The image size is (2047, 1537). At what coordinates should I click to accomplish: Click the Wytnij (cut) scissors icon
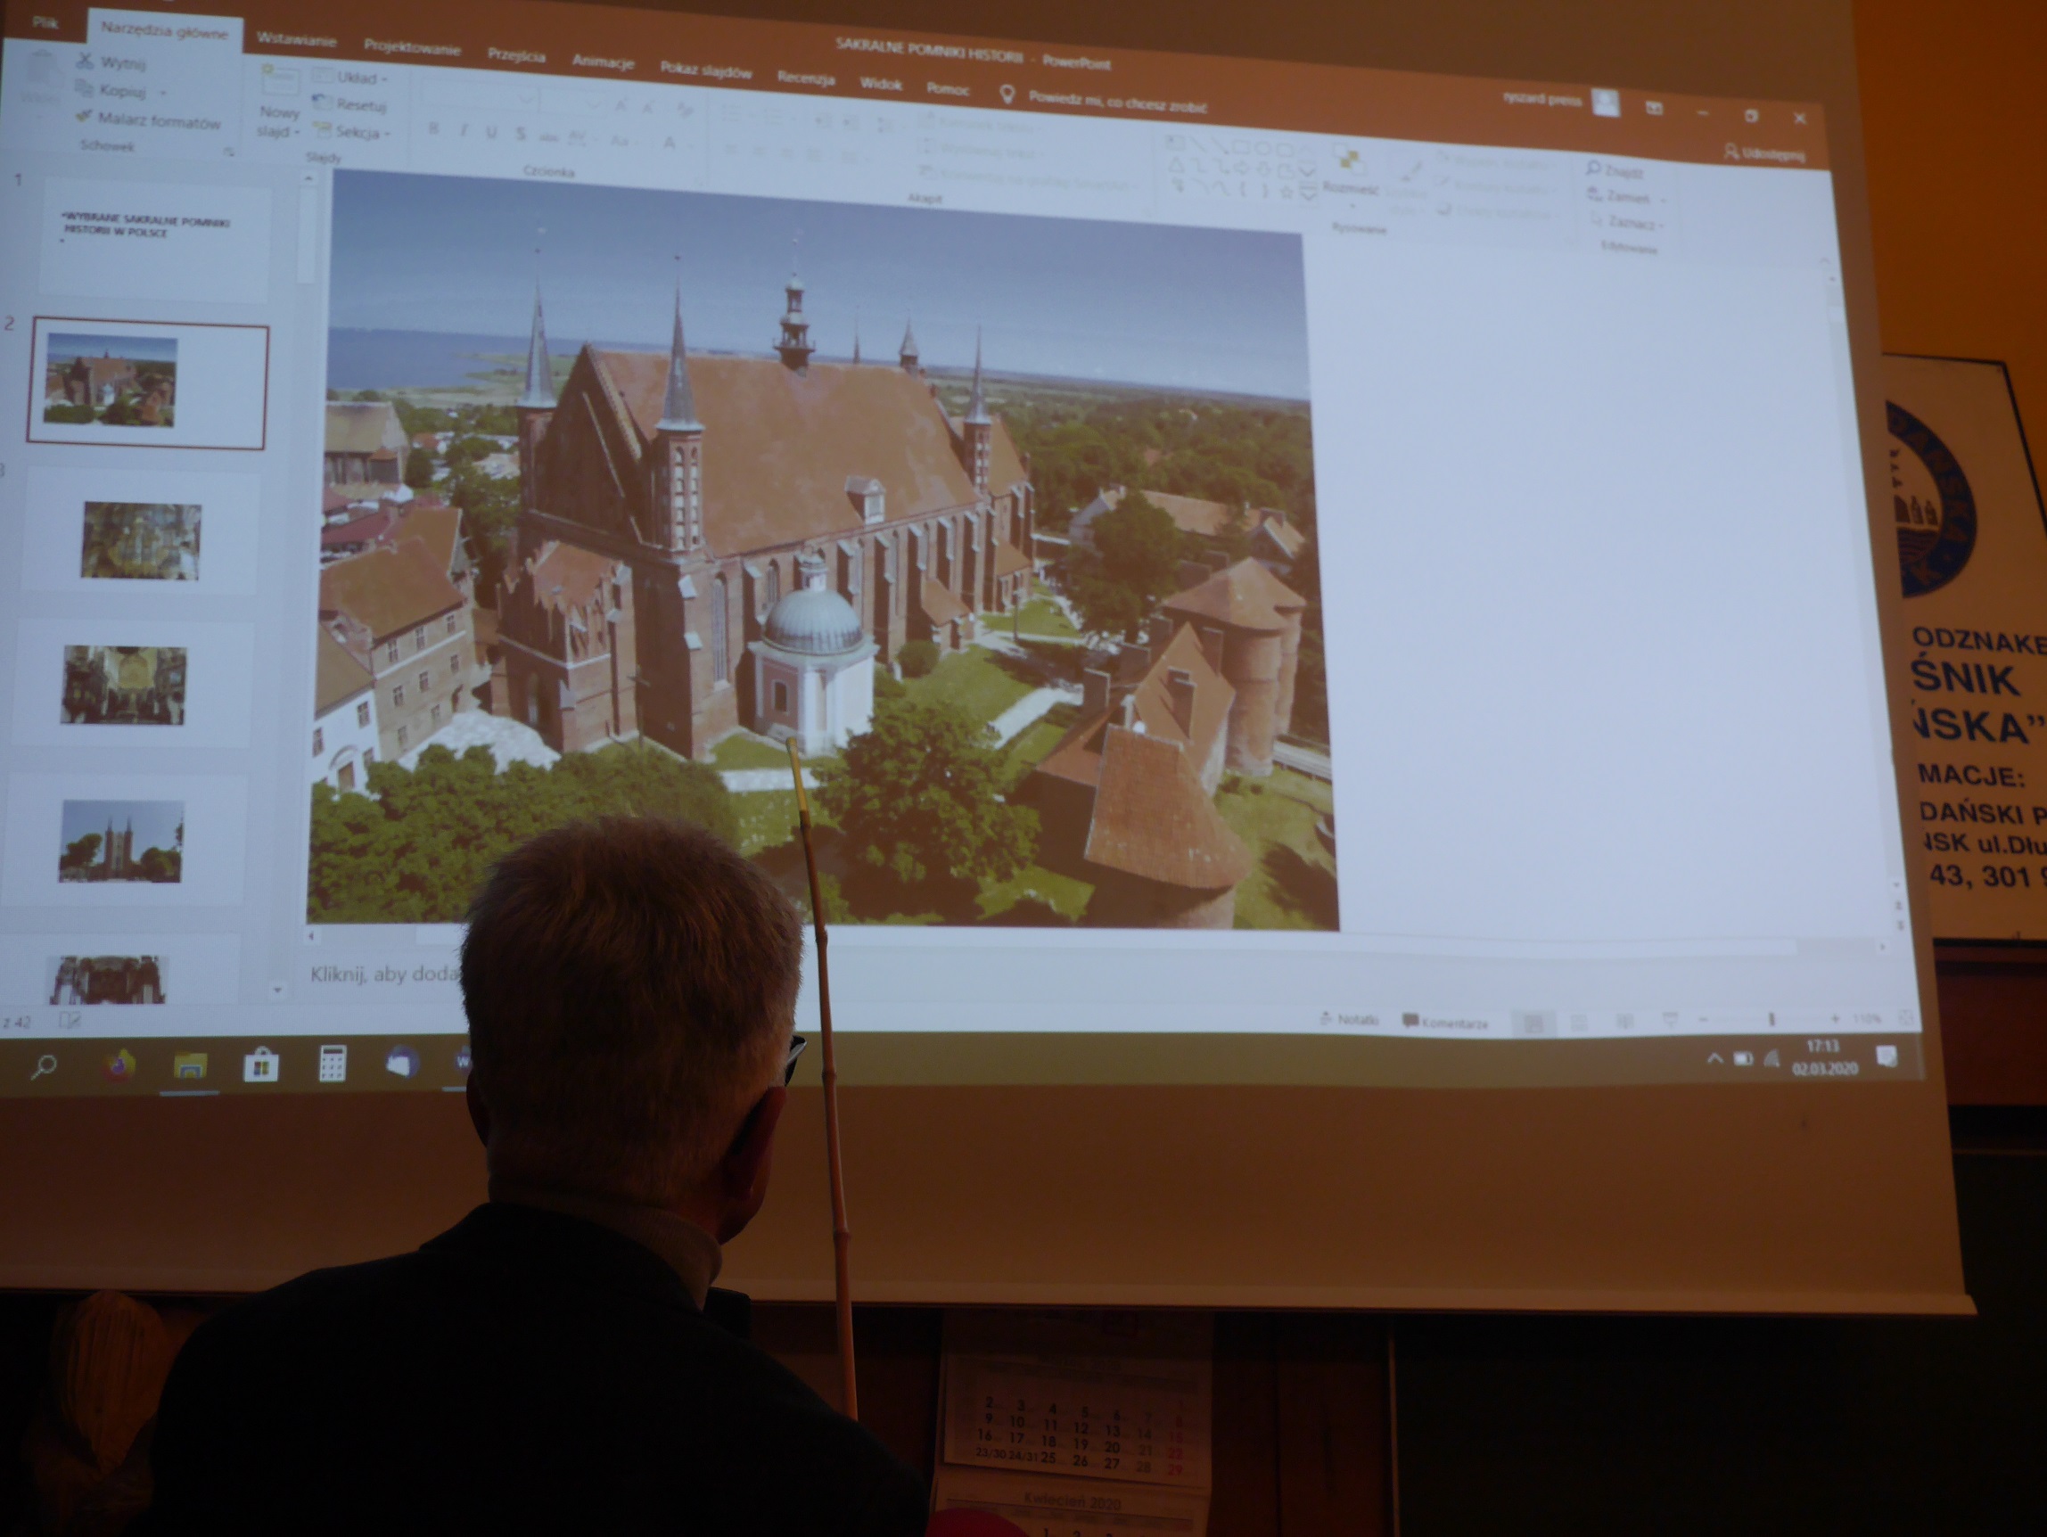(x=86, y=60)
